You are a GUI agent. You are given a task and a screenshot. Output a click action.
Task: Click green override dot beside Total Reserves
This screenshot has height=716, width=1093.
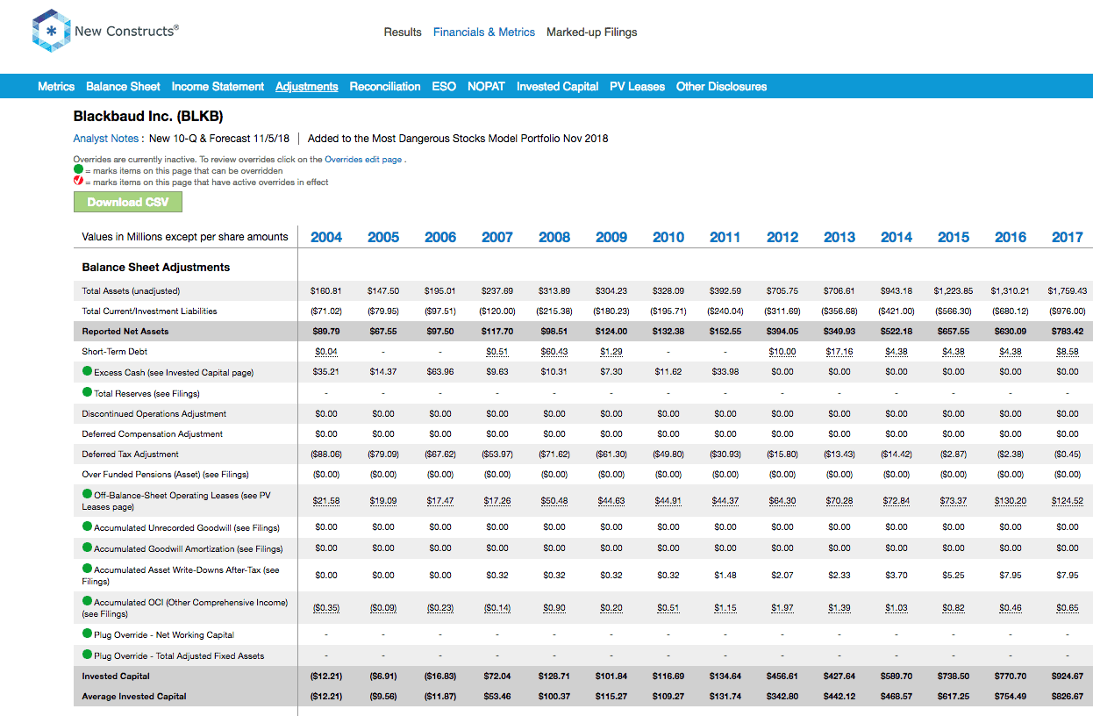87,392
